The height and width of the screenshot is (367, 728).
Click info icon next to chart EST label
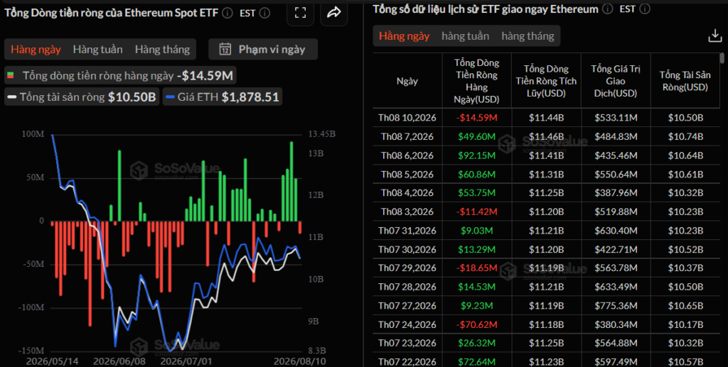[264, 13]
